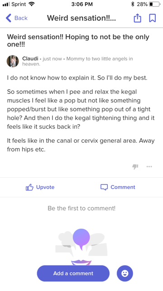Tap the back chevron arrow
The image size is (163, 291).
pyautogui.click(x=9, y=18)
